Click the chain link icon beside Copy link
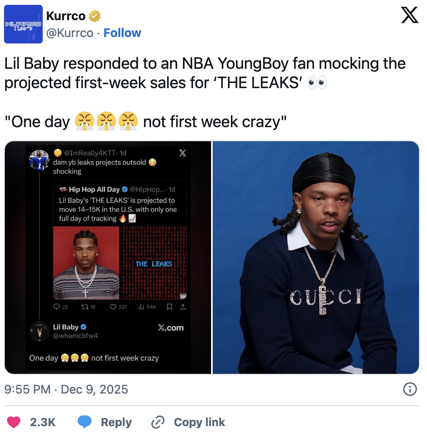 coord(158,422)
